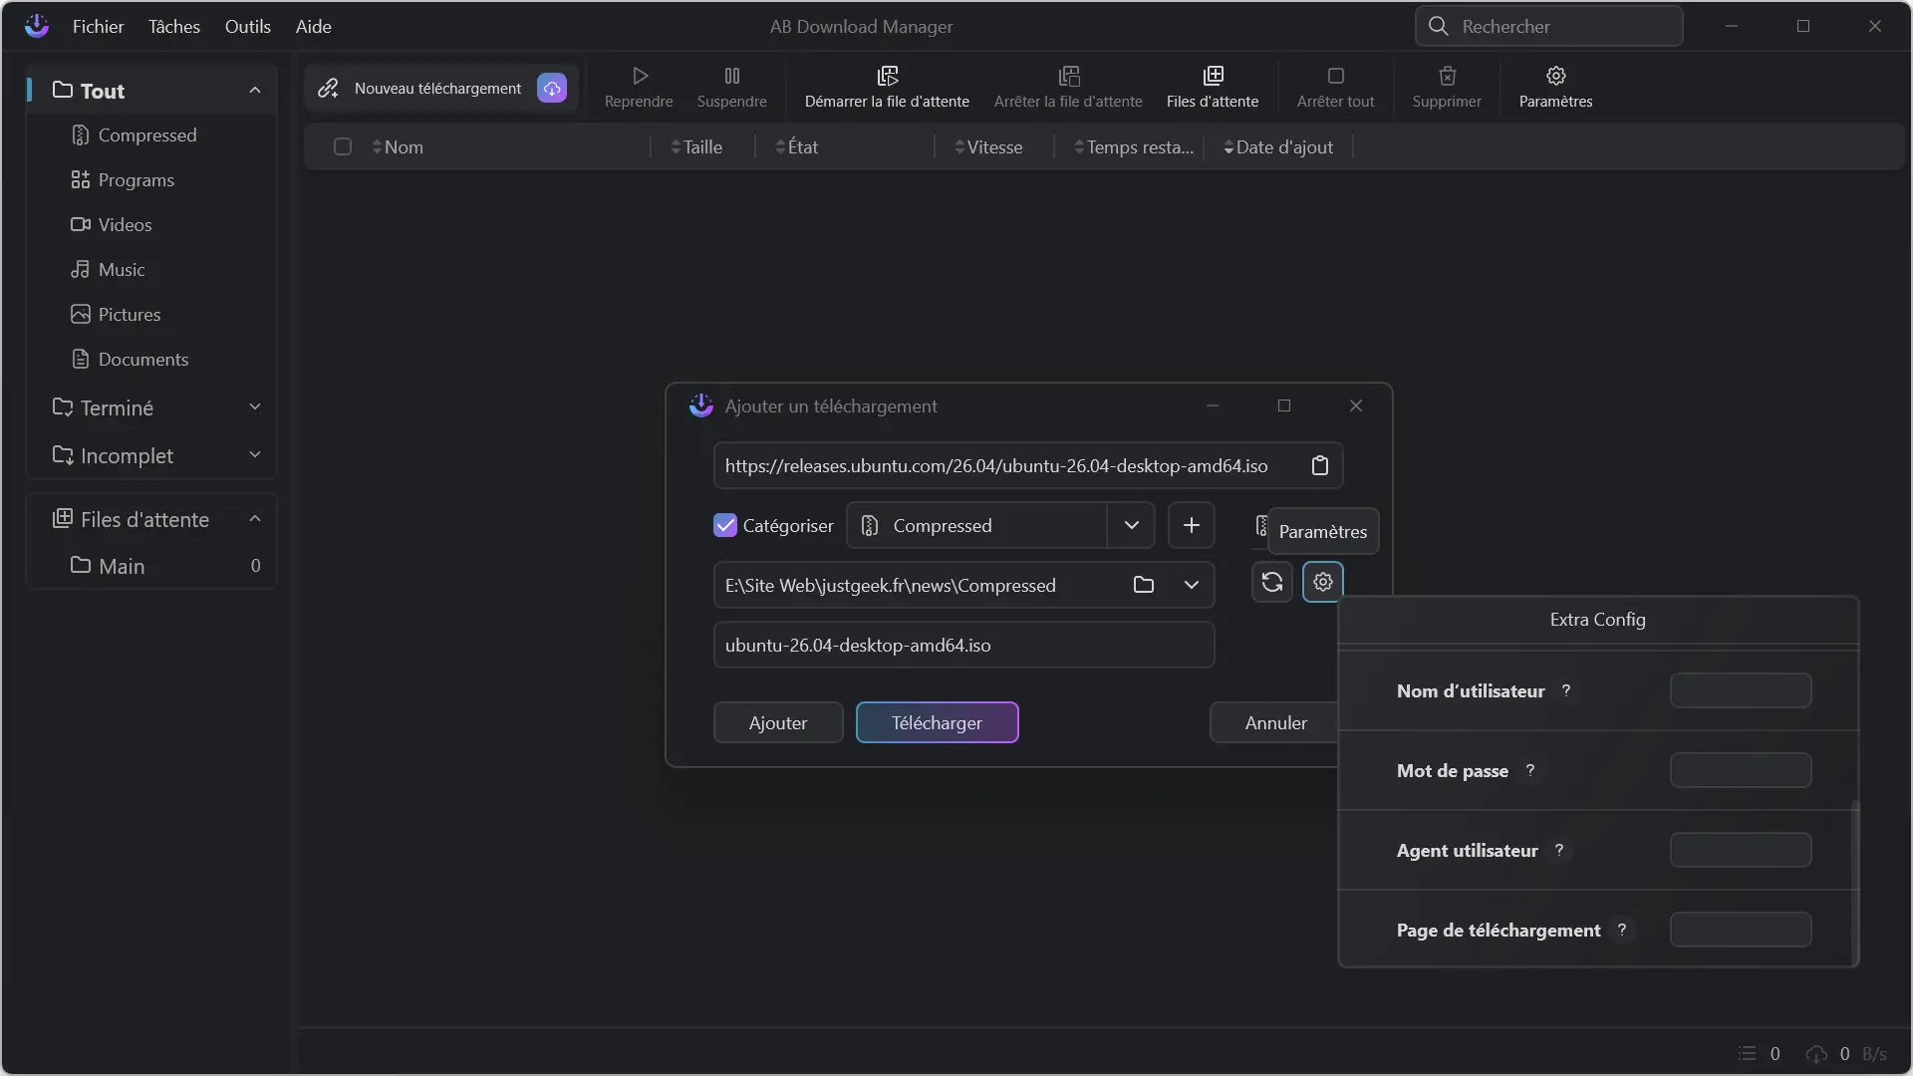Screen dimensions: 1913x1076
Task: Collapse the Tout section chevron
Action: click(x=255, y=91)
